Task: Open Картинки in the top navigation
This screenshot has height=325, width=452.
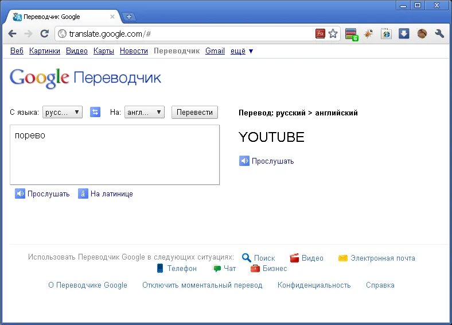Action: pyautogui.click(x=45, y=51)
